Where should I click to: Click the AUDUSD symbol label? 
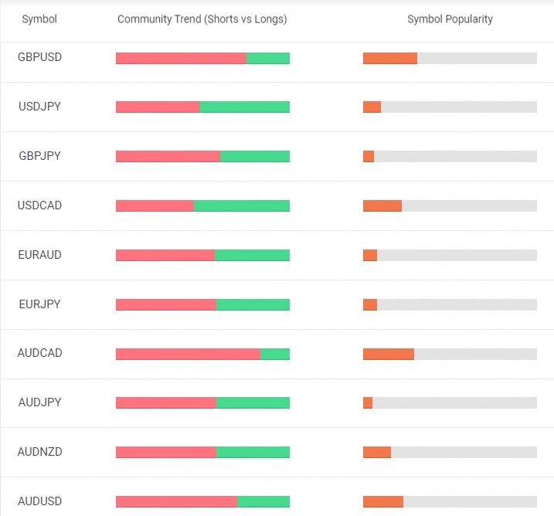pos(39,501)
